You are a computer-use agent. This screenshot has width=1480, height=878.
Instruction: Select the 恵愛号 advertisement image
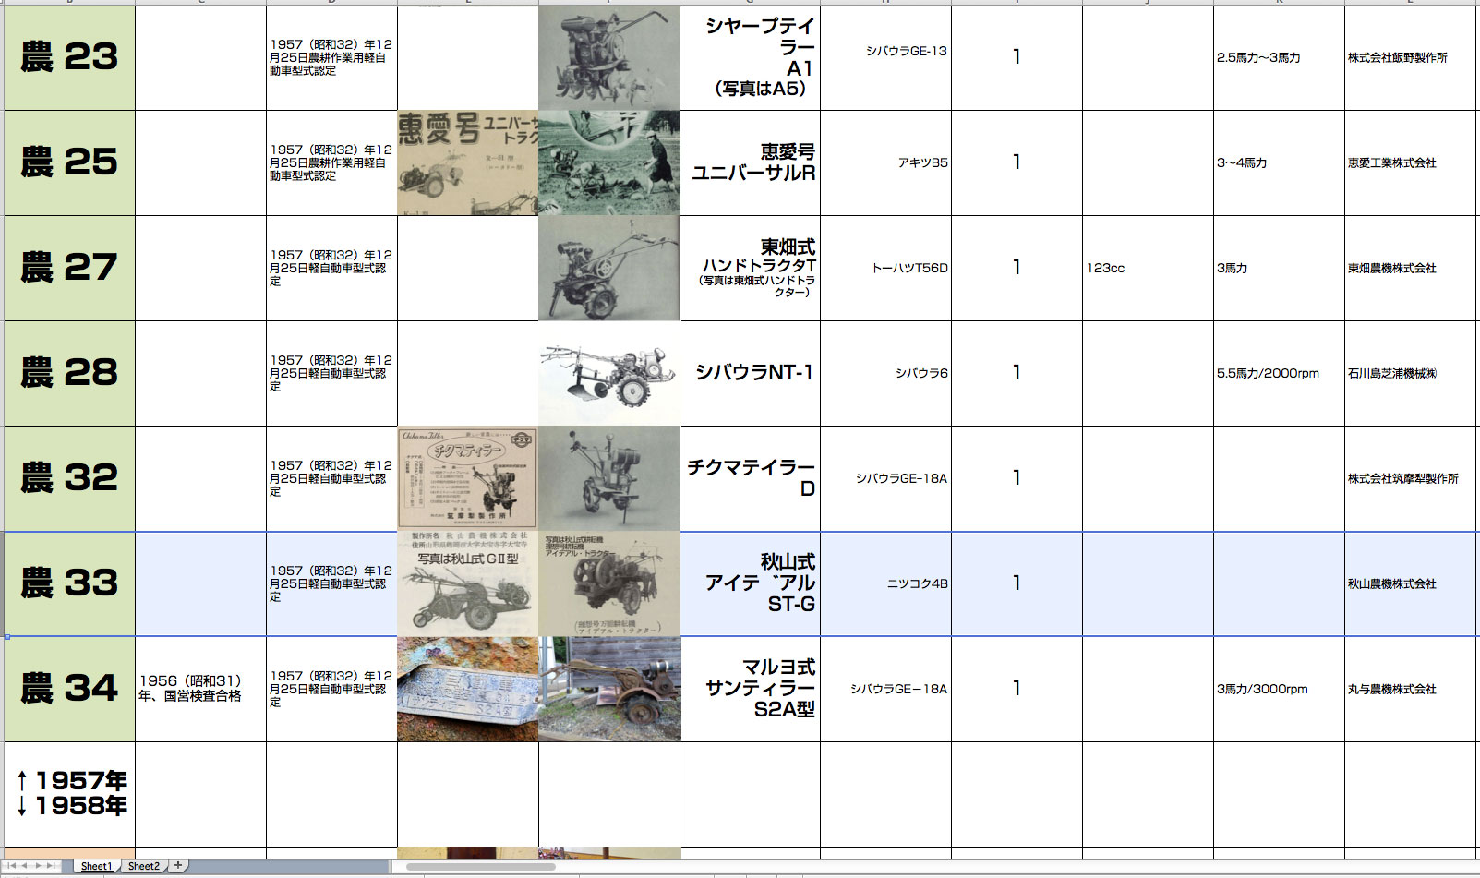467,162
